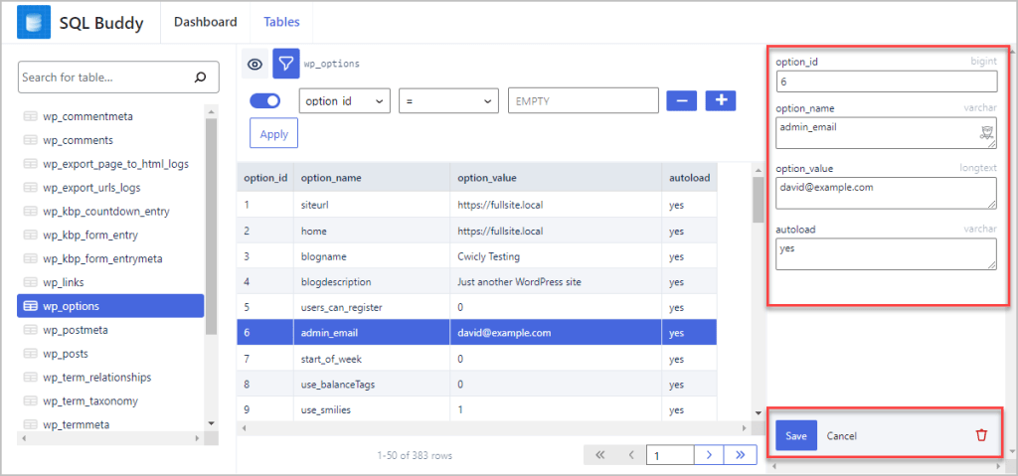Click table icon beside wp_posts

point(30,354)
